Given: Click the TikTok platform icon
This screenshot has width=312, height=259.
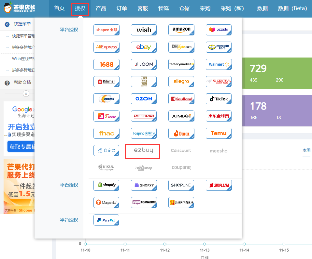Looking at the screenshot, I should tap(219, 99).
